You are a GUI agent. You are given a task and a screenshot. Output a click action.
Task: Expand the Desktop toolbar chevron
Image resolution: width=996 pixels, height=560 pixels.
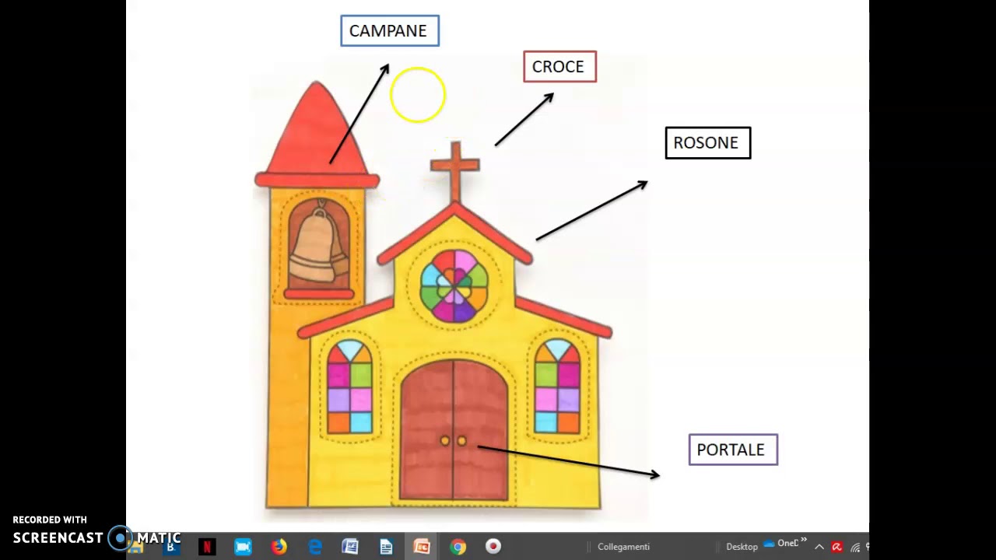804,541
